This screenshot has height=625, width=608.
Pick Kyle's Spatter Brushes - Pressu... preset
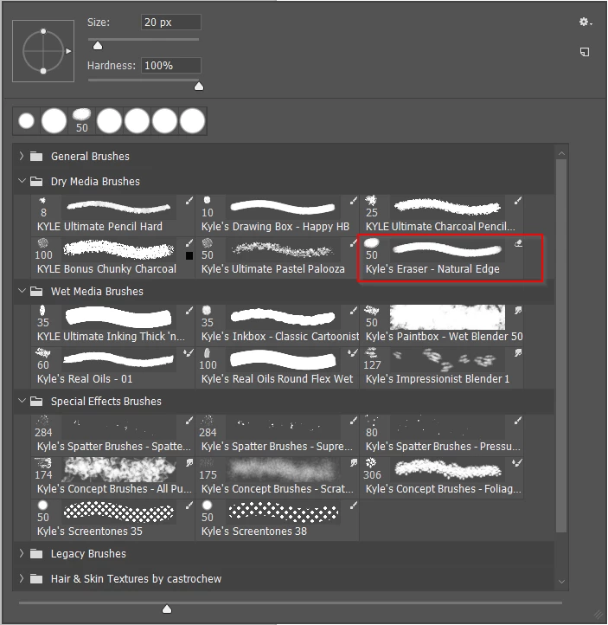(x=442, y=435)
